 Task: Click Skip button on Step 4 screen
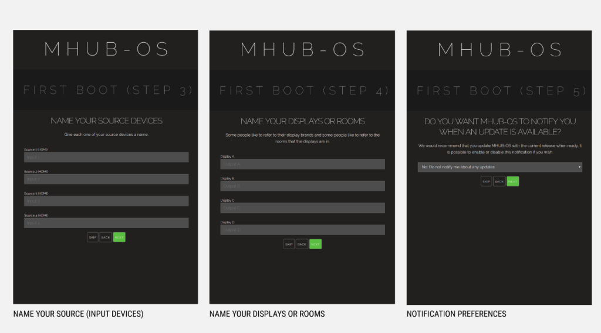tap(289, 244)
